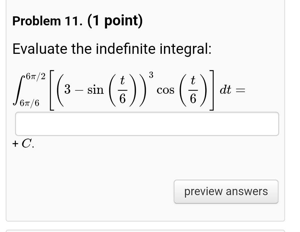Screen dimensions: 300x232
Task: Select the phrase 'Evaluate the indefinite integral'
Action: pos(111,49)
